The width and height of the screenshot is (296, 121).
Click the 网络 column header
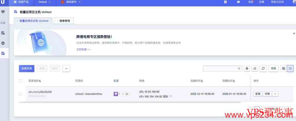142,81
